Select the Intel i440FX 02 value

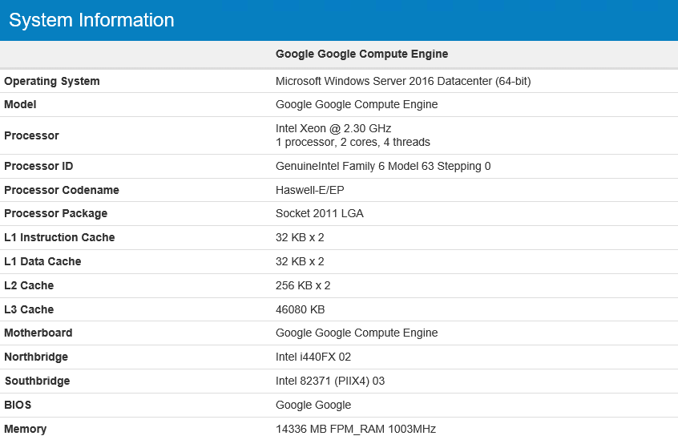click(313, 357)
